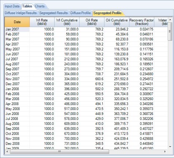Select the Apr 2007 date cell
Viewport: 174px width, 158px height.
(17, 44)
